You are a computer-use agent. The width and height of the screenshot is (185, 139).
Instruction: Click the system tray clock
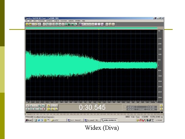[x=159, y=120]
